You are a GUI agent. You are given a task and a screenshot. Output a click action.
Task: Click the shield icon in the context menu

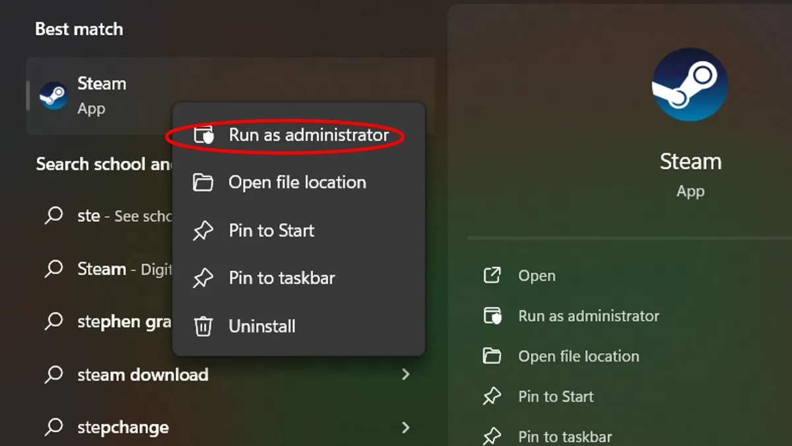coord(203,135)
